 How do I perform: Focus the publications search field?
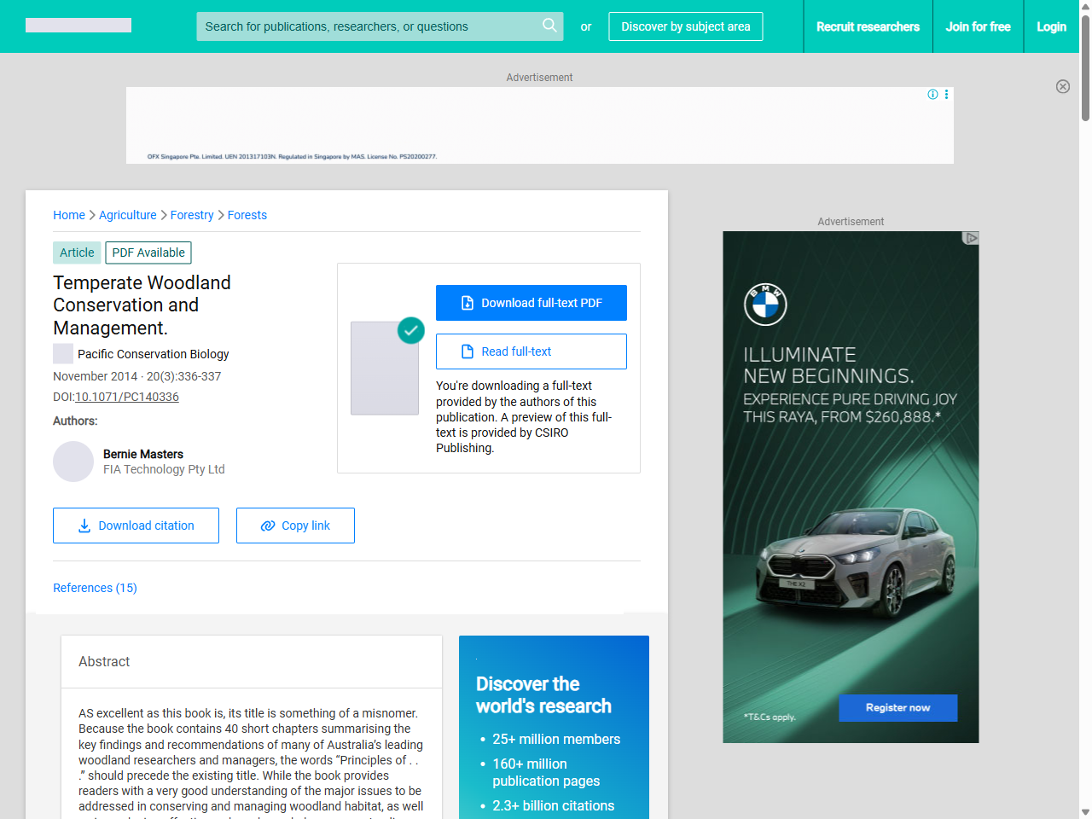pyautogui.click(x=367, y=26)
